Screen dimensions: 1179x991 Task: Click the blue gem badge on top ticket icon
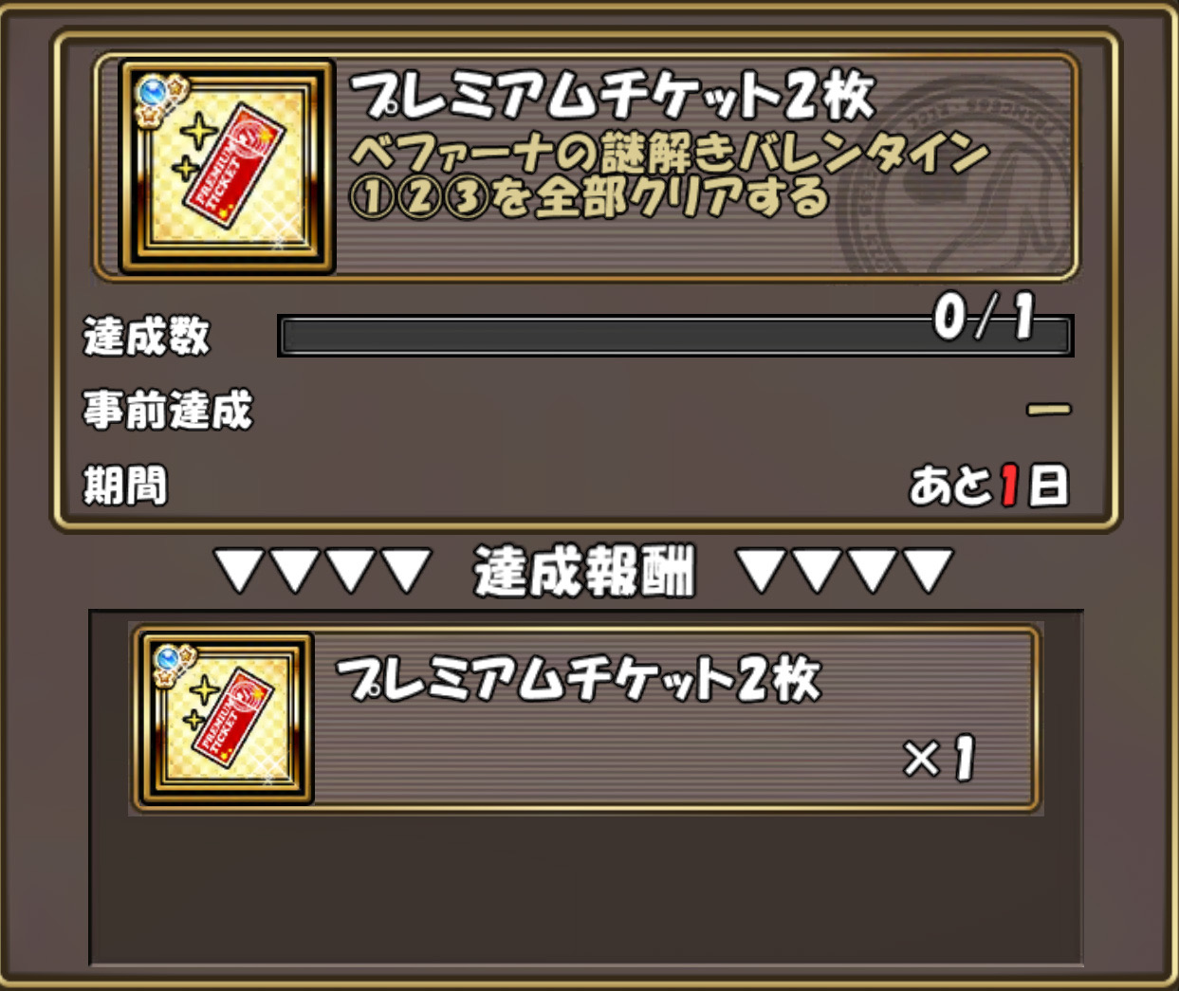coord(153,92)
